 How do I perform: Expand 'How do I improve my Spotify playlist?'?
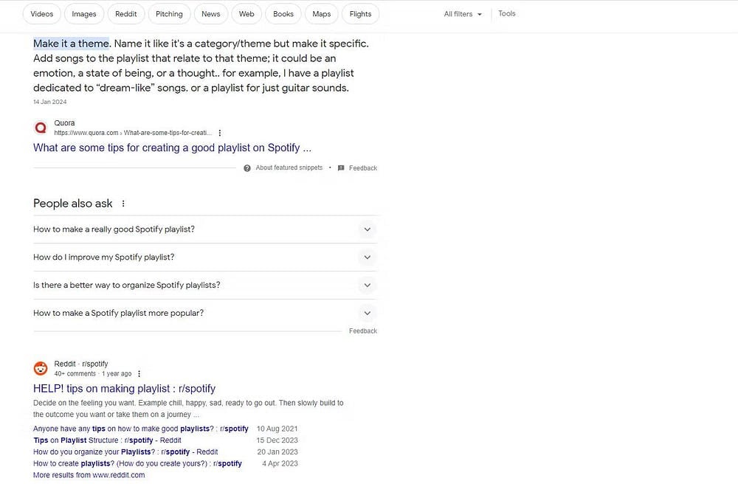click(x=205, y=257)
